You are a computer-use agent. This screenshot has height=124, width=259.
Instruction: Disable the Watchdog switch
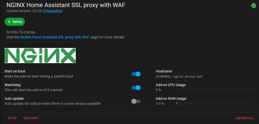[136, 88]
